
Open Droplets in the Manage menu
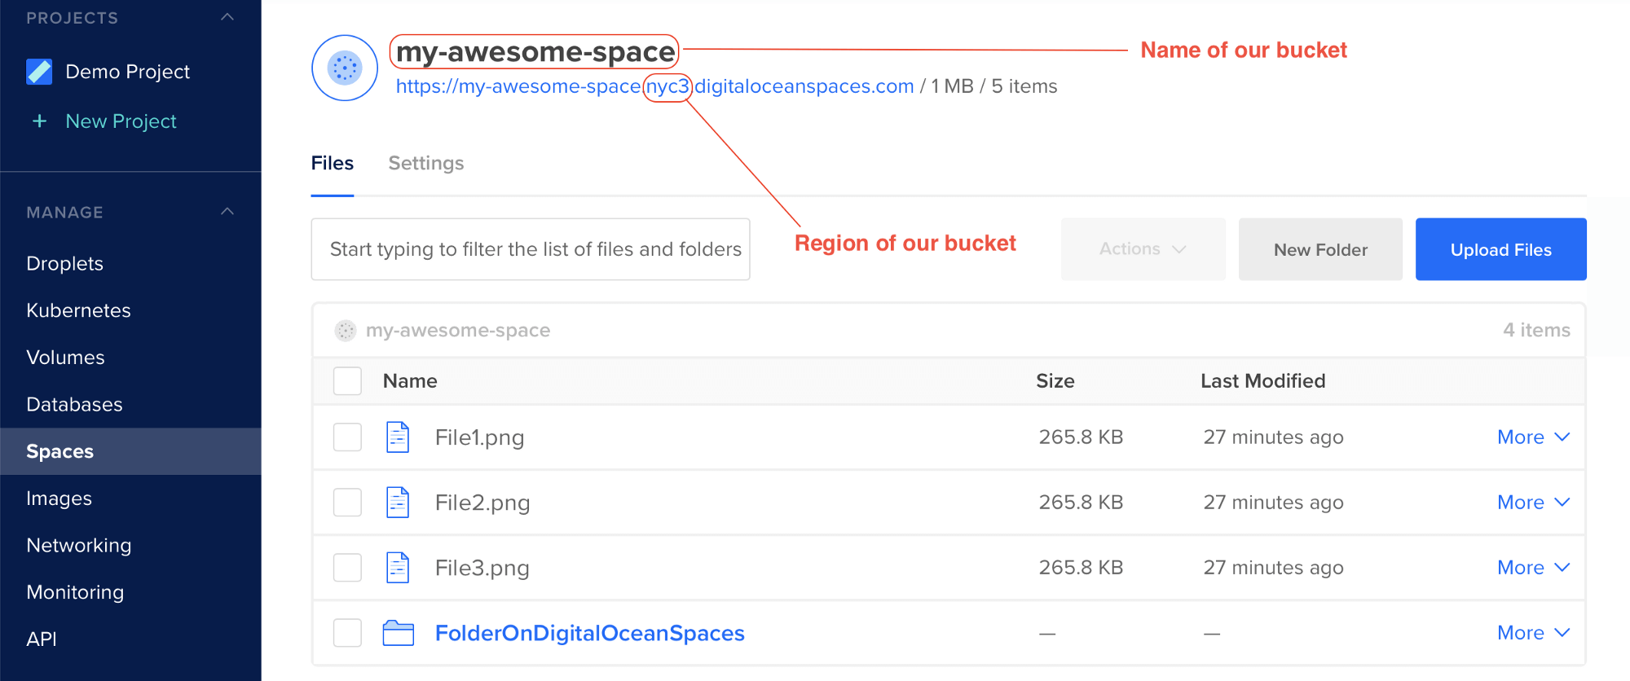point(65,264)
